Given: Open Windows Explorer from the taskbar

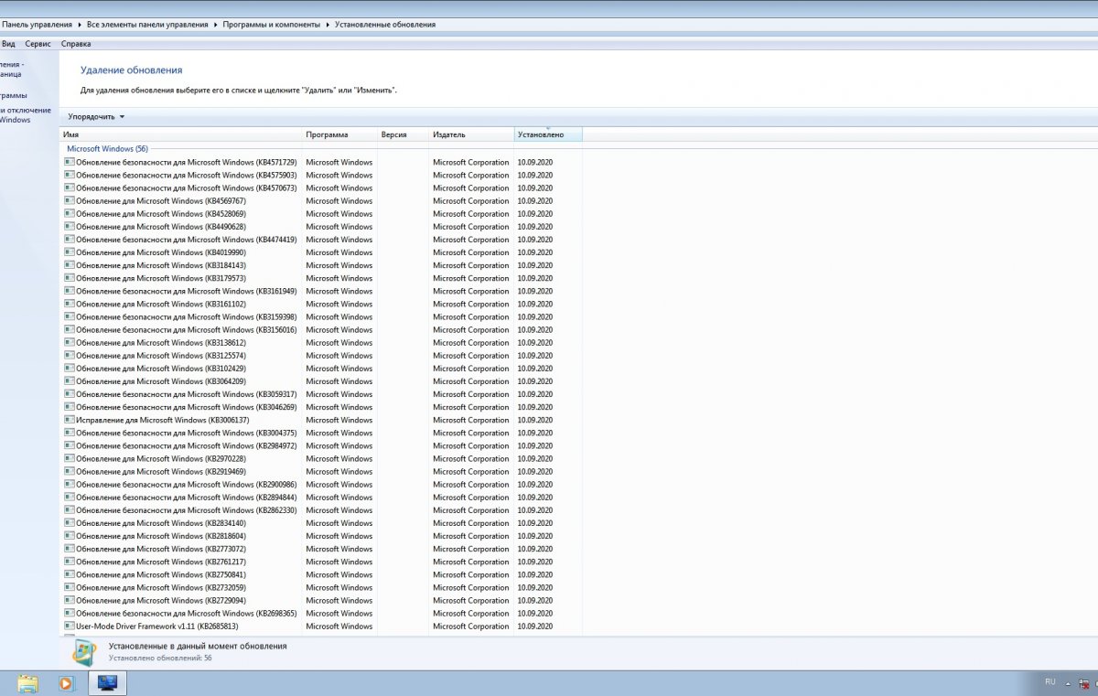Looking at the screenshot, I should 28,683.
